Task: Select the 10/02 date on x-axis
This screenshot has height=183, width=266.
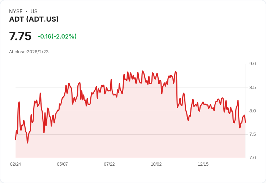Action: (156, 164)
